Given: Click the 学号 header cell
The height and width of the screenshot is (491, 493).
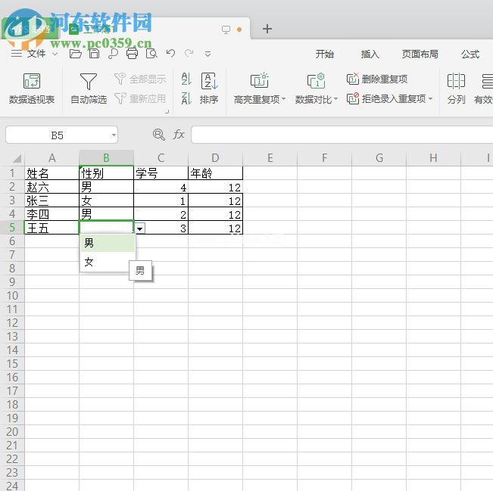Looking at the screenshot, I should (161, 172).
